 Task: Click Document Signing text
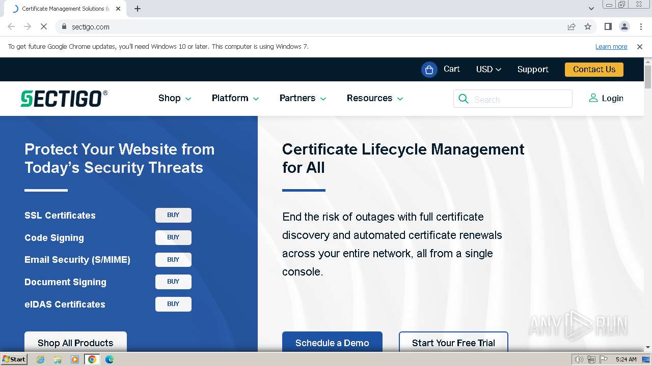click(x=65, y=282)
